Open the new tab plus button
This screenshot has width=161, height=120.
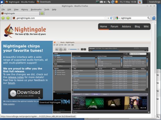42,13
